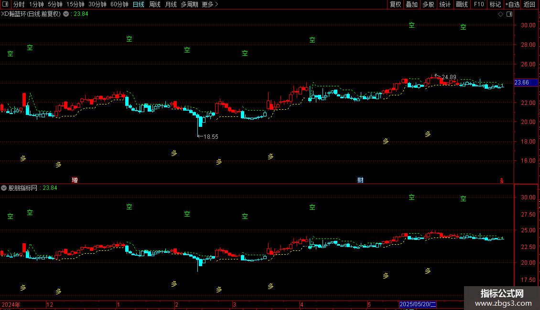Switch to 分时 intraday view
The height and width of the screenshot is (310, 540).
(x=19, y=4)
